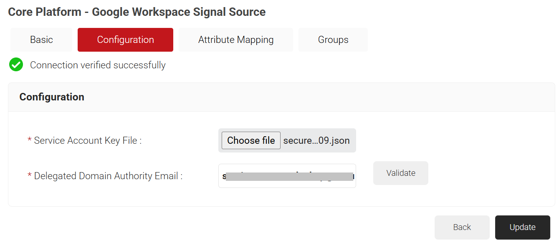
Task: Click the Google Workspace Signal Source heading text
Action: [x=179, y=12]
